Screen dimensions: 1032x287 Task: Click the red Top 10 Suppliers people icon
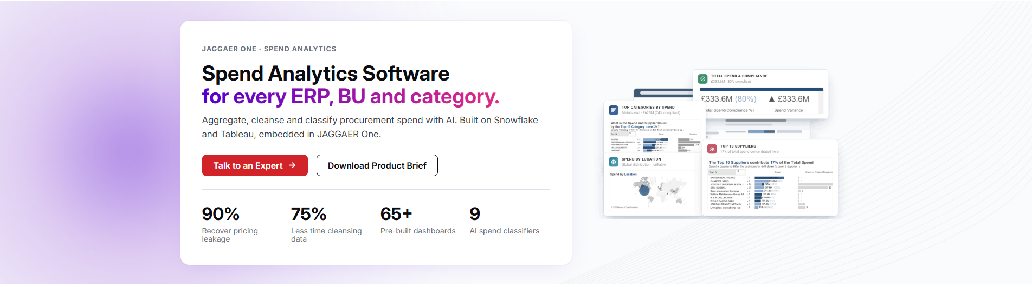tap(712, 149)
